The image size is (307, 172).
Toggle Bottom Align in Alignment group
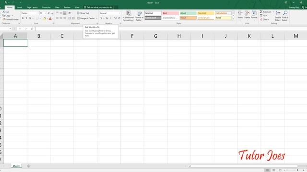(65, 13)
